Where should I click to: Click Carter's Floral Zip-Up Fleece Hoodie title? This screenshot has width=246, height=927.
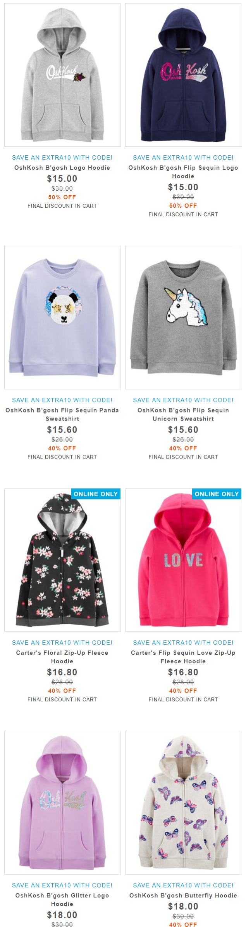coord(62,657)
